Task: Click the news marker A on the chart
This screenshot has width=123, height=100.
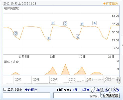Action: coord(94,23)
